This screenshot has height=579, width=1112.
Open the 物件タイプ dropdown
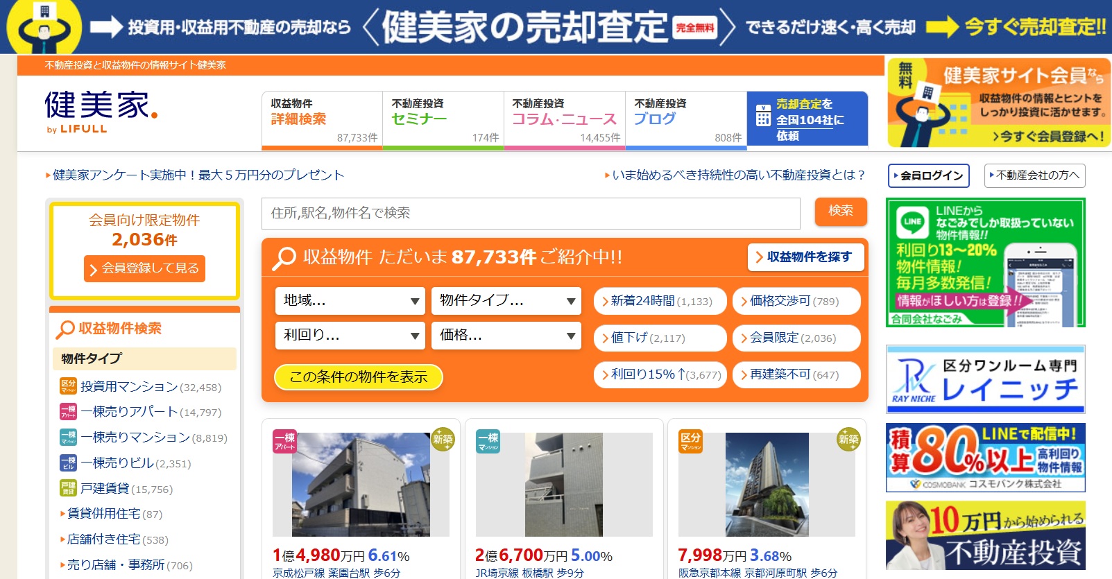click(x=506, y=301)
